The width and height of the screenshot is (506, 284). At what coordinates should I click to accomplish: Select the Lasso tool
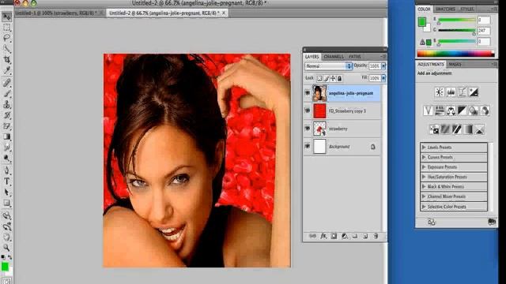7,39
